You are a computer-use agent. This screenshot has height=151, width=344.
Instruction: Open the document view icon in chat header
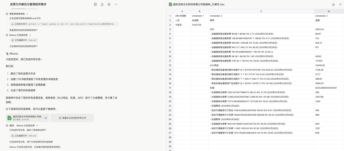(x=95, y=4)
